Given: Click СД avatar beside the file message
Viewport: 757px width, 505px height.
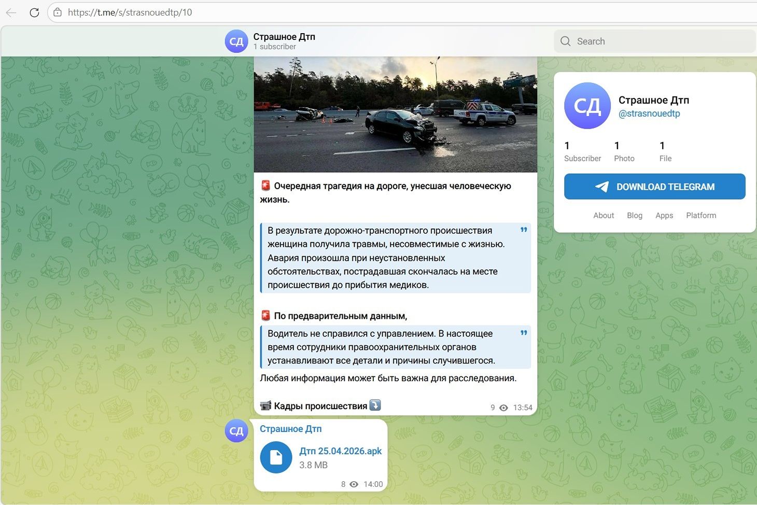Looking at the screenshot, I should [236, 431].
